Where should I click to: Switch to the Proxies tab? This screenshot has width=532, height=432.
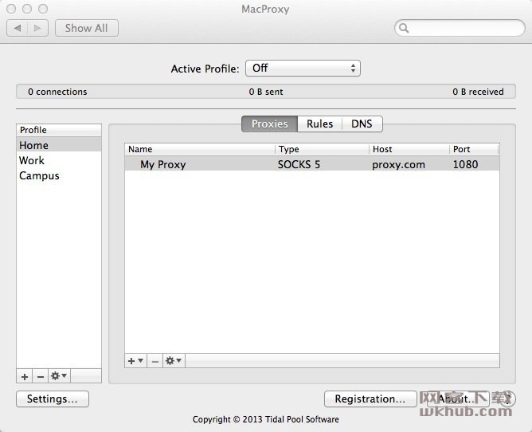click(x=270, y=124)
